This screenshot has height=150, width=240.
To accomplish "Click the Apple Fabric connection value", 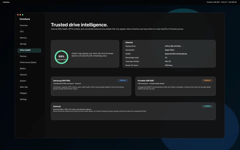I will (169, 50).
